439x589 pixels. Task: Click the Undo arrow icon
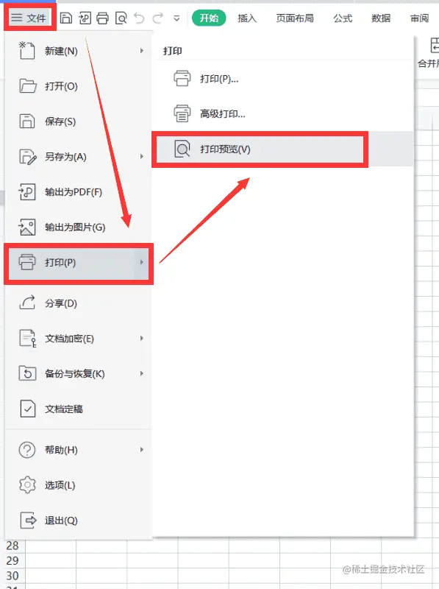139,18
